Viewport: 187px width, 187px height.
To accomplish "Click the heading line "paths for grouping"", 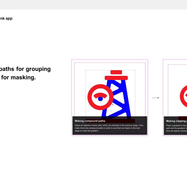I will point(25,69).
